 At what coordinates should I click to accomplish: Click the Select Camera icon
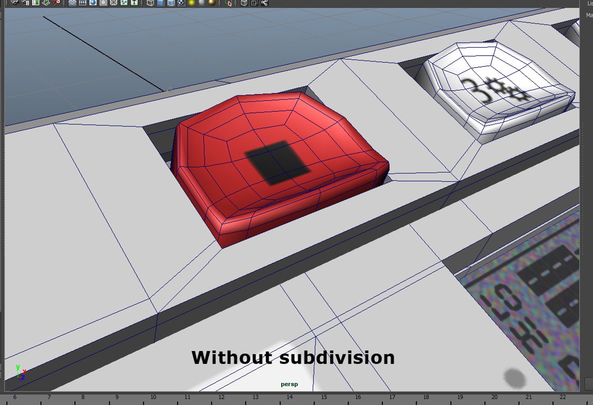click(x=15, y=3)
